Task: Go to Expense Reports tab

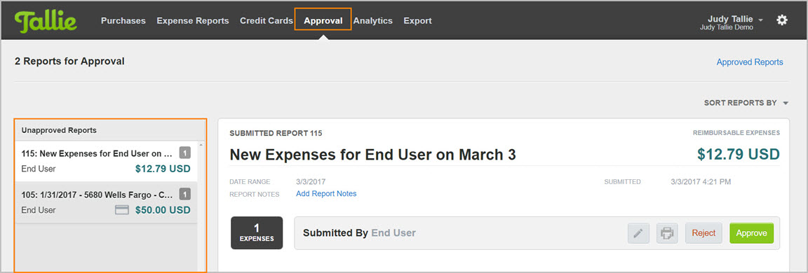Action: click(193, 20)
